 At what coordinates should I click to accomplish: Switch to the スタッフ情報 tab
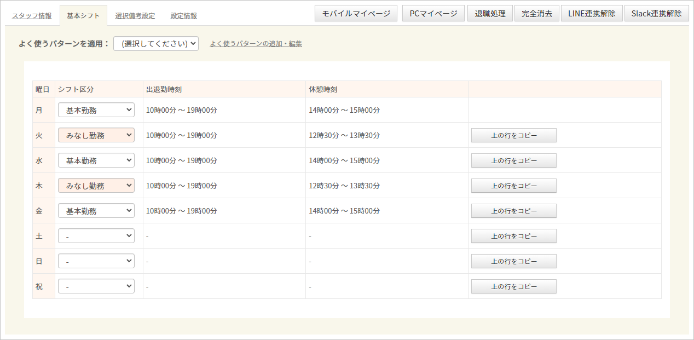32,16
